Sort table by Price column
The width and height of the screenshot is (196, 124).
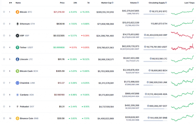62,3
